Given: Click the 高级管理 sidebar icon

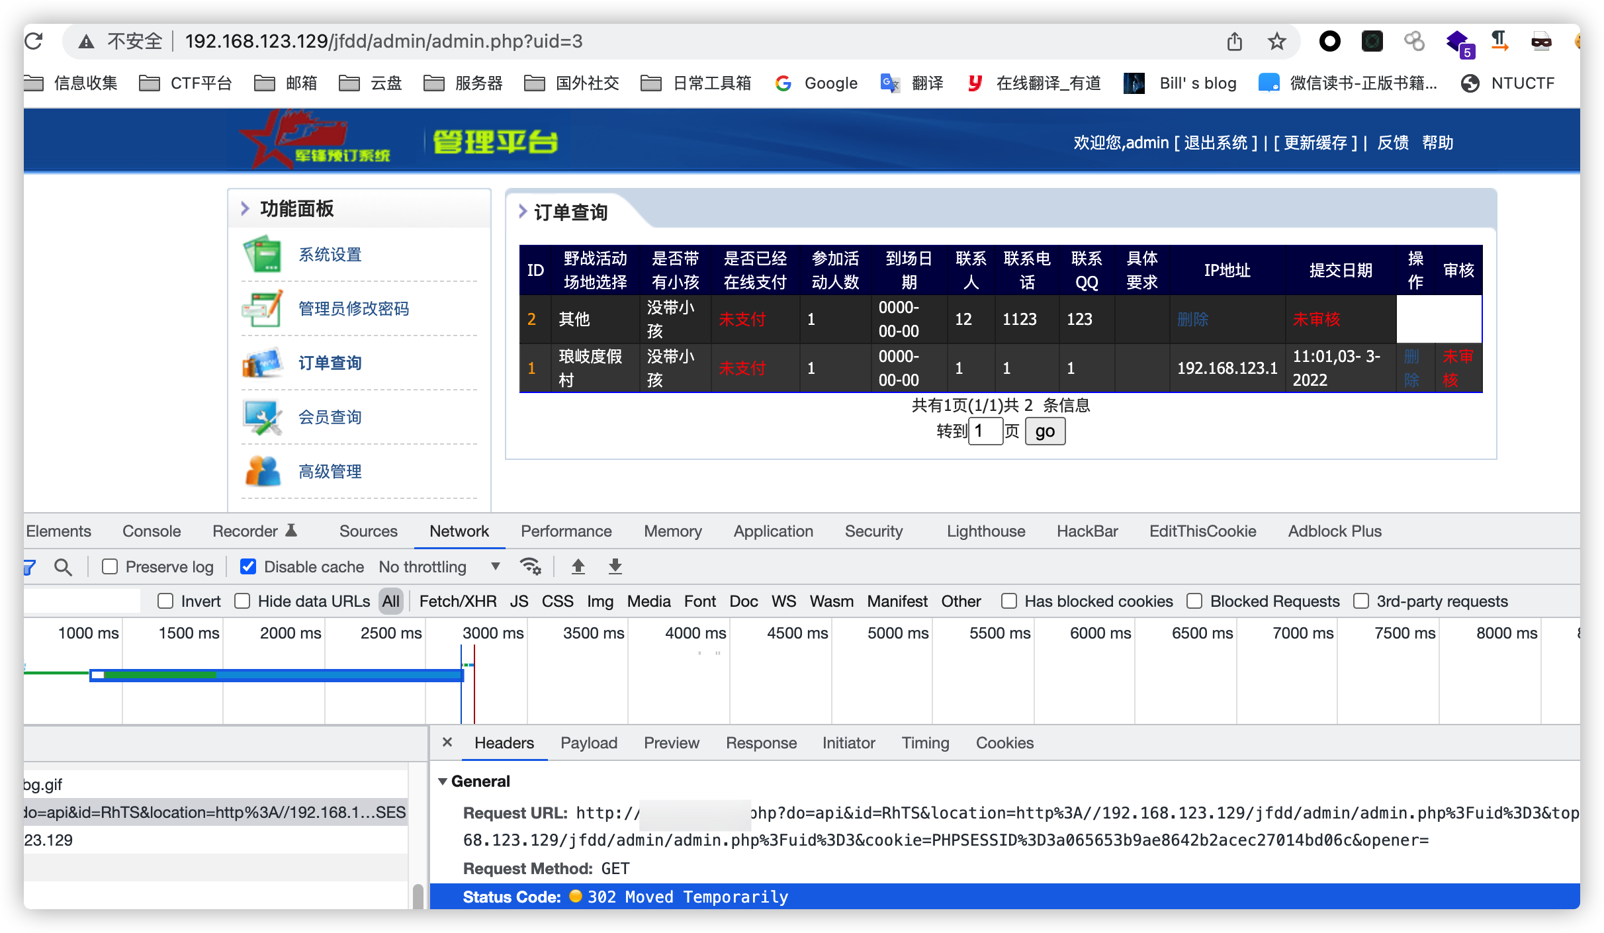Looking at the screenshot, I should [263, 471].
